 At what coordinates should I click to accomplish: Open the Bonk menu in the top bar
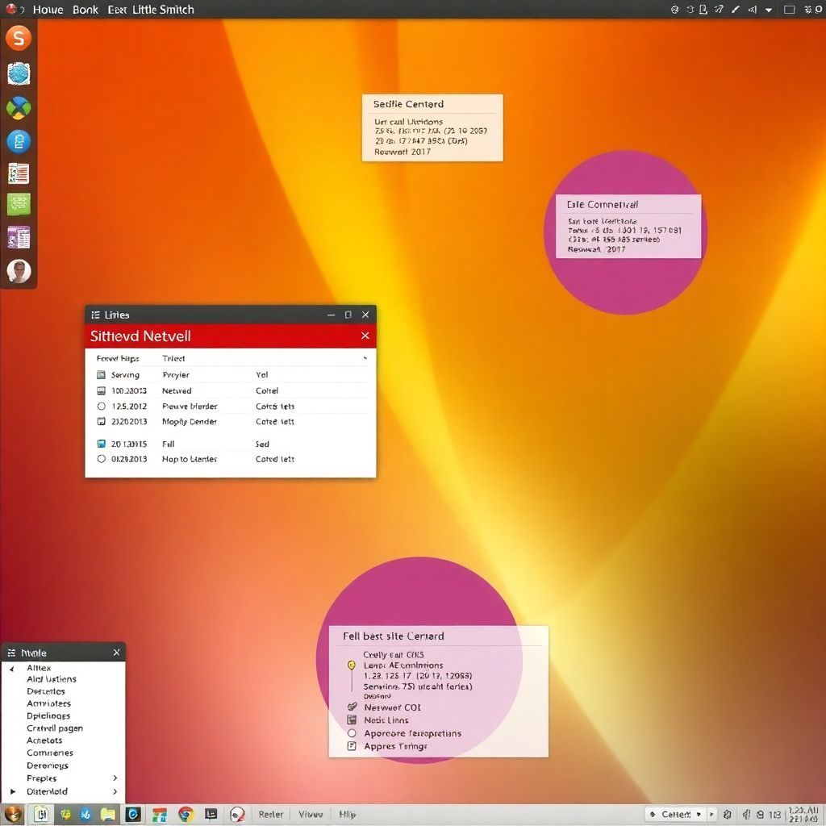click(85, 10)
